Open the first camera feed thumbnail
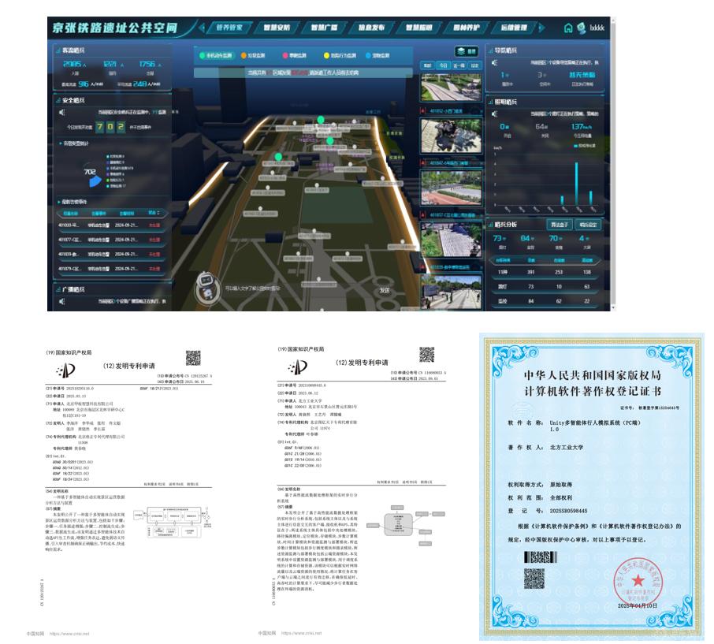Image resolution: width=714 pixels, height=644 pixels. click(452, 88)
